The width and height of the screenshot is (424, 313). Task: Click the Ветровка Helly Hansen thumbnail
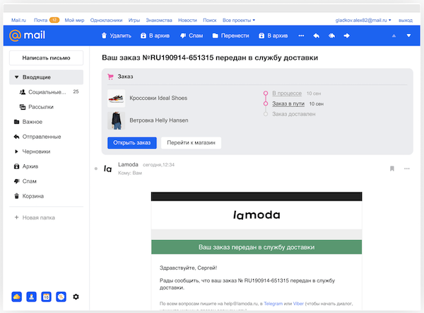117,120
